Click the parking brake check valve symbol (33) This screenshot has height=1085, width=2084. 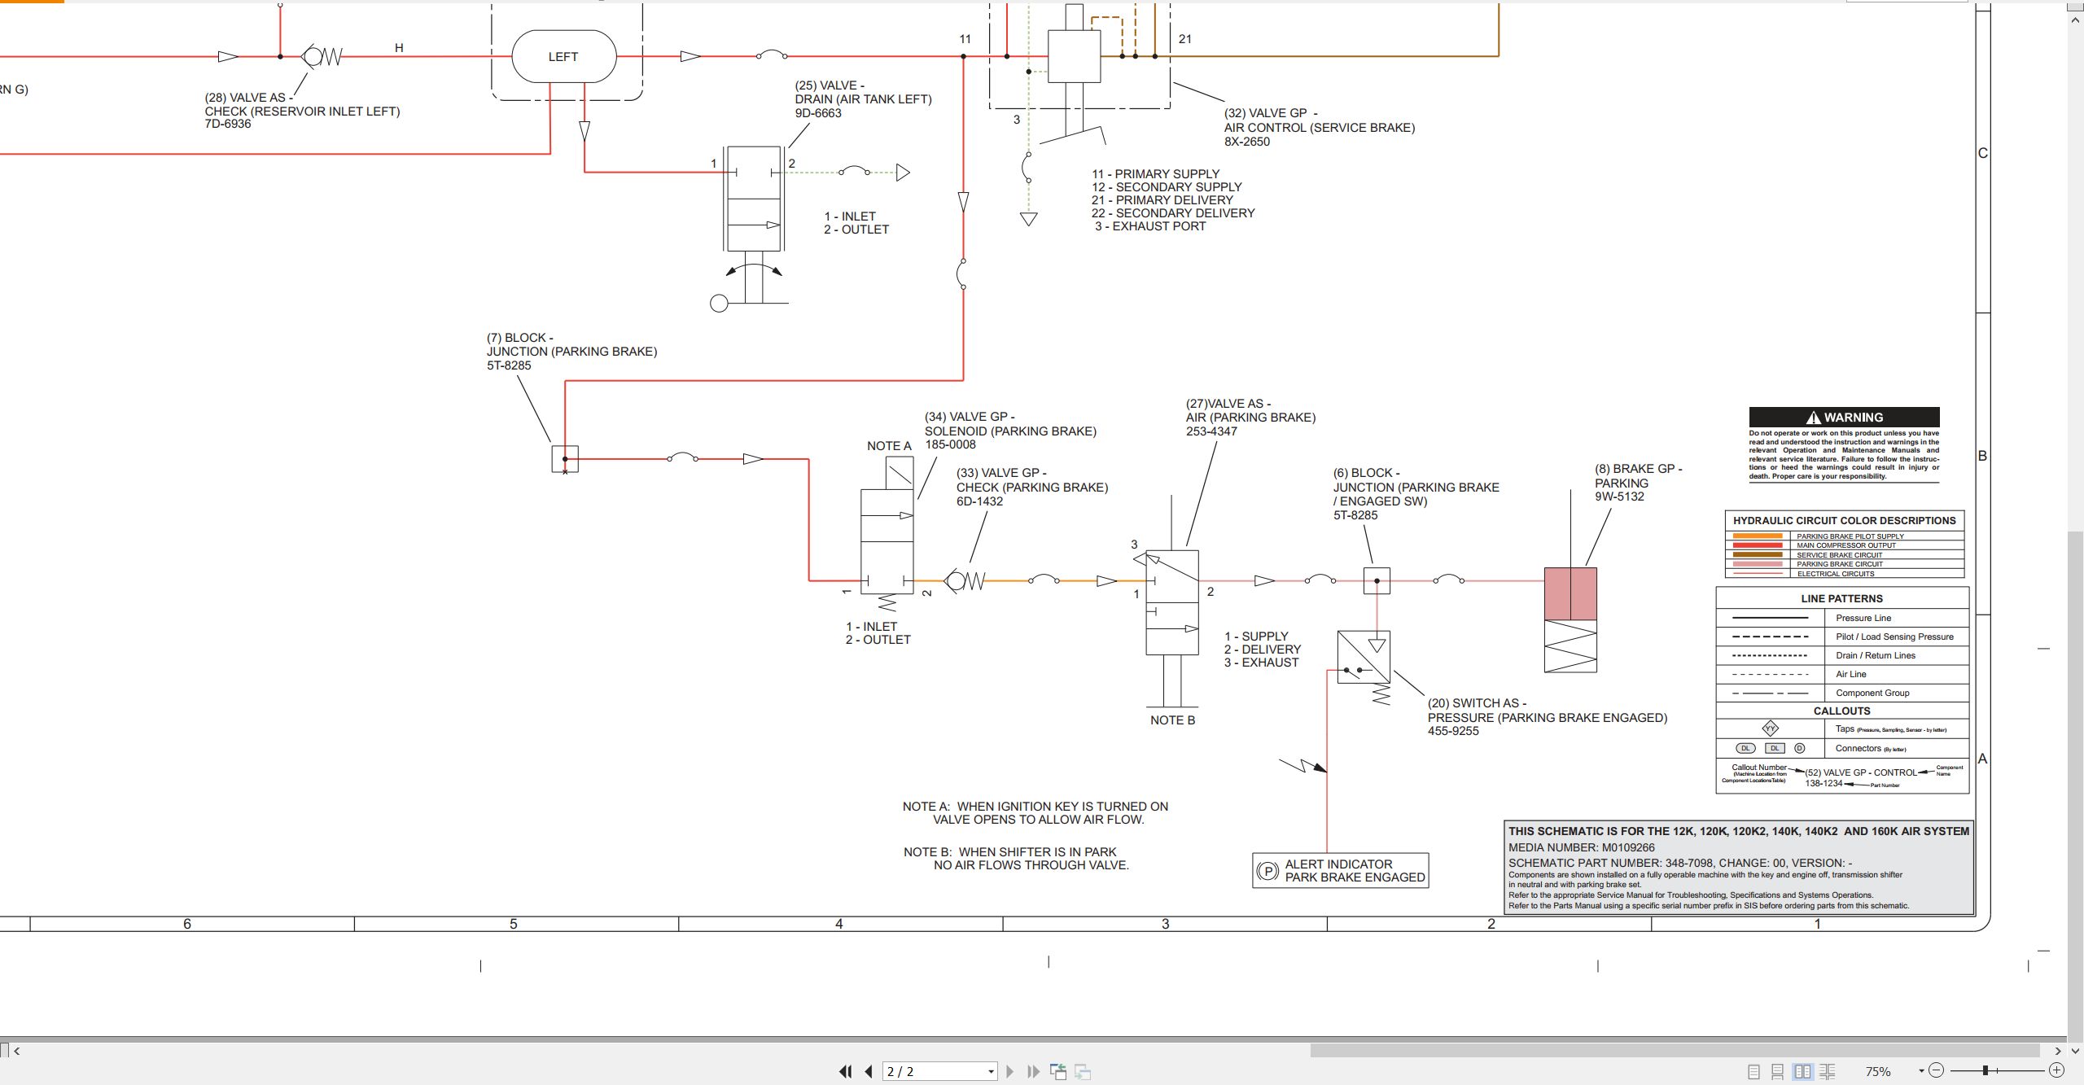coord(965,580)
